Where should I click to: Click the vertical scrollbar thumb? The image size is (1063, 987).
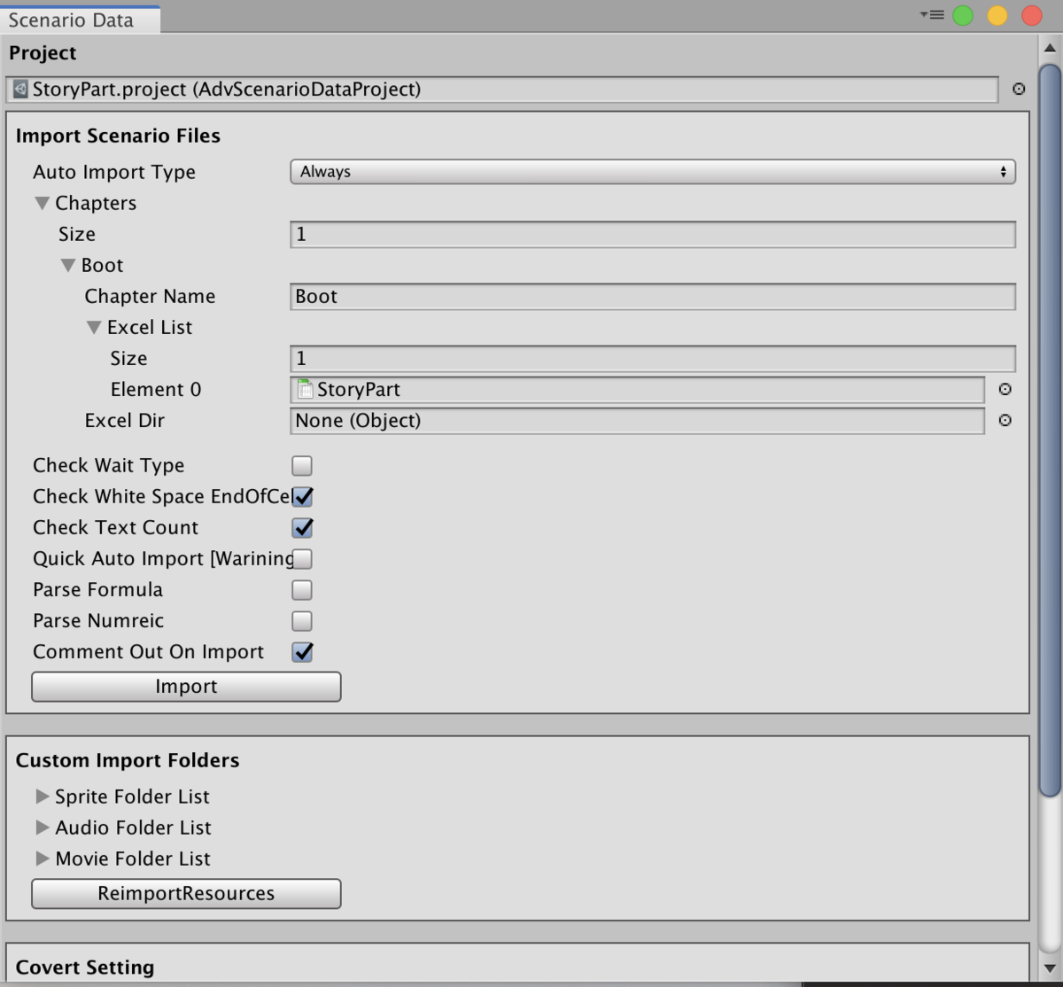(1050, 430)
